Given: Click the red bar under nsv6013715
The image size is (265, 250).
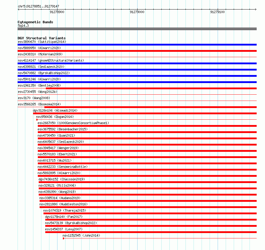Looking at the screenshot, I should (x=147, y=163).
